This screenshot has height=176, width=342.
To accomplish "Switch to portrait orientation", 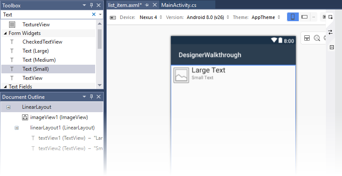I will click(293, 17).
